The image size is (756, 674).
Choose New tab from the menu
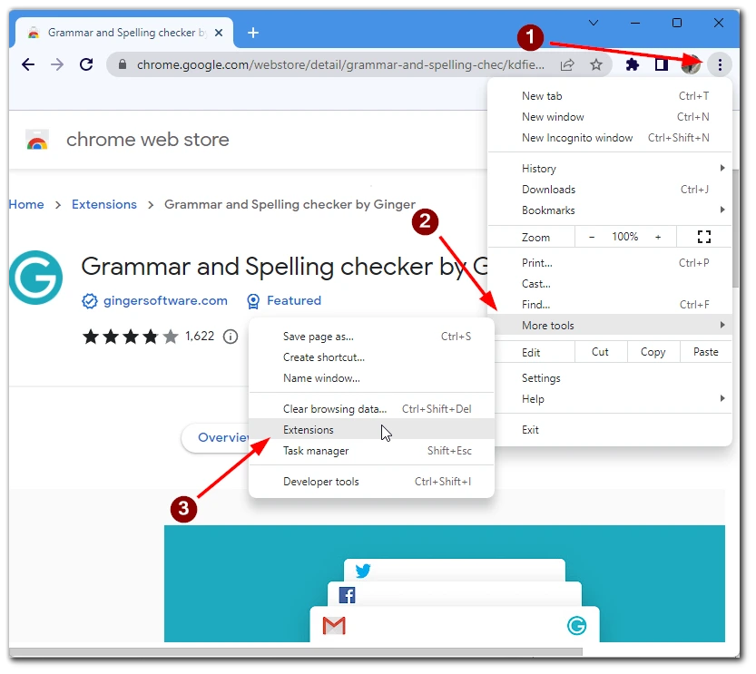(x=610, y=96)
